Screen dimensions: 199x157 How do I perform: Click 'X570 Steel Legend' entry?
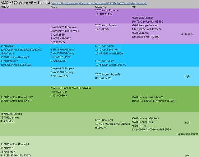click(11, 114)
